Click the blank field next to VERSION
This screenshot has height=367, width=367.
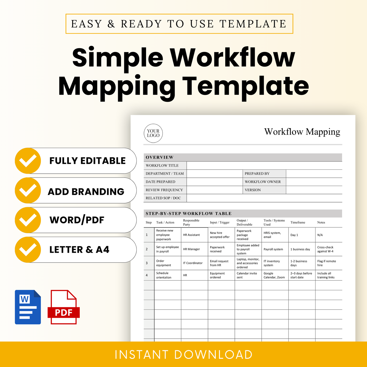tap(314, 190)
